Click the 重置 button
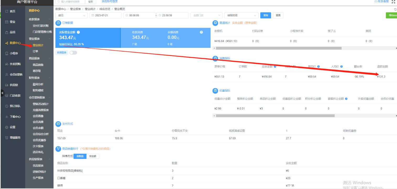 278,15
